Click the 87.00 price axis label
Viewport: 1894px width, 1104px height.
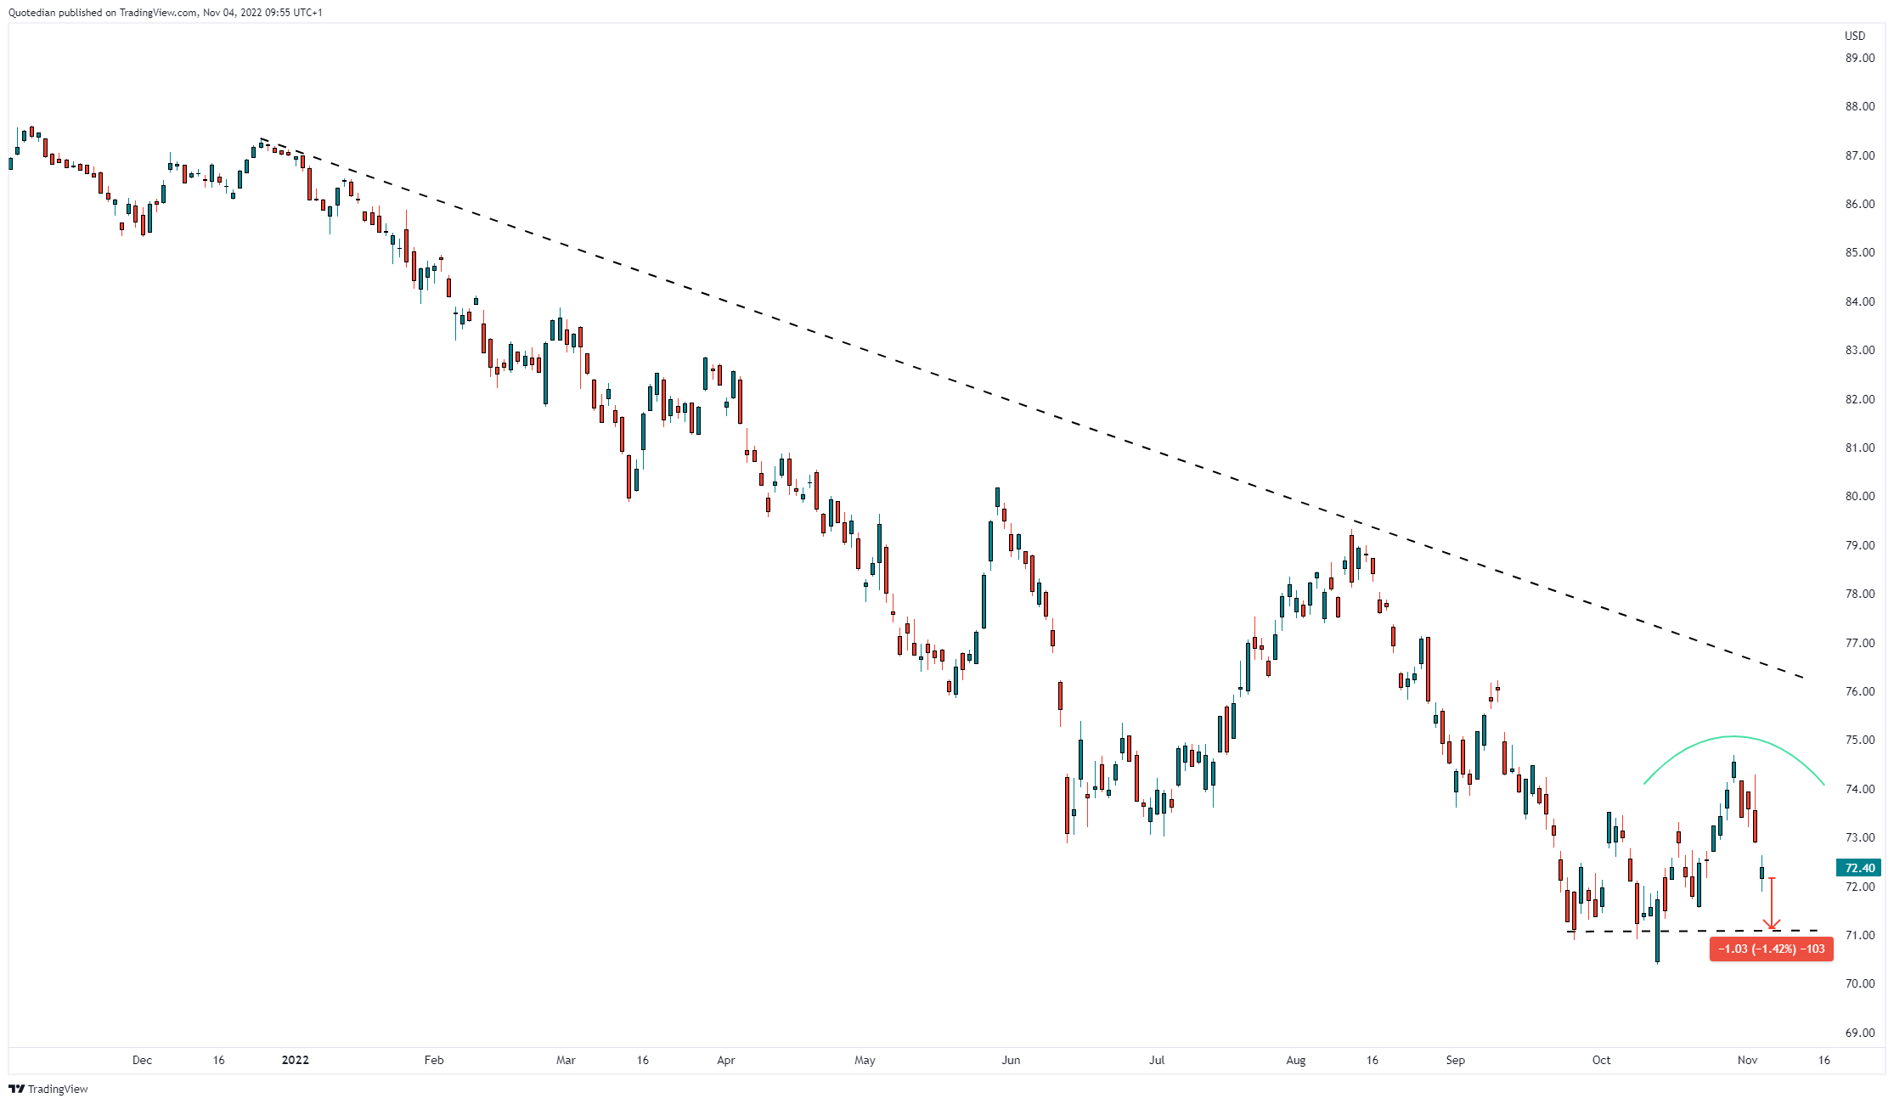click(x=1859, y=155)
